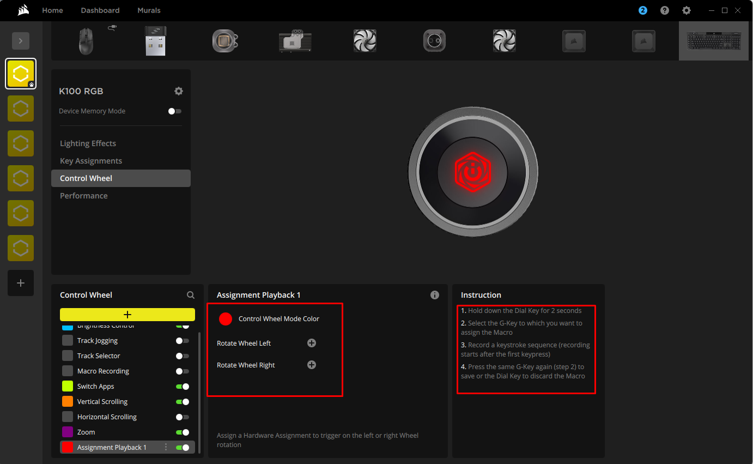The width and height of the screenshot is (753, 464).
Task: Open the Control Wheel panel search
Action: pos(190,294)
